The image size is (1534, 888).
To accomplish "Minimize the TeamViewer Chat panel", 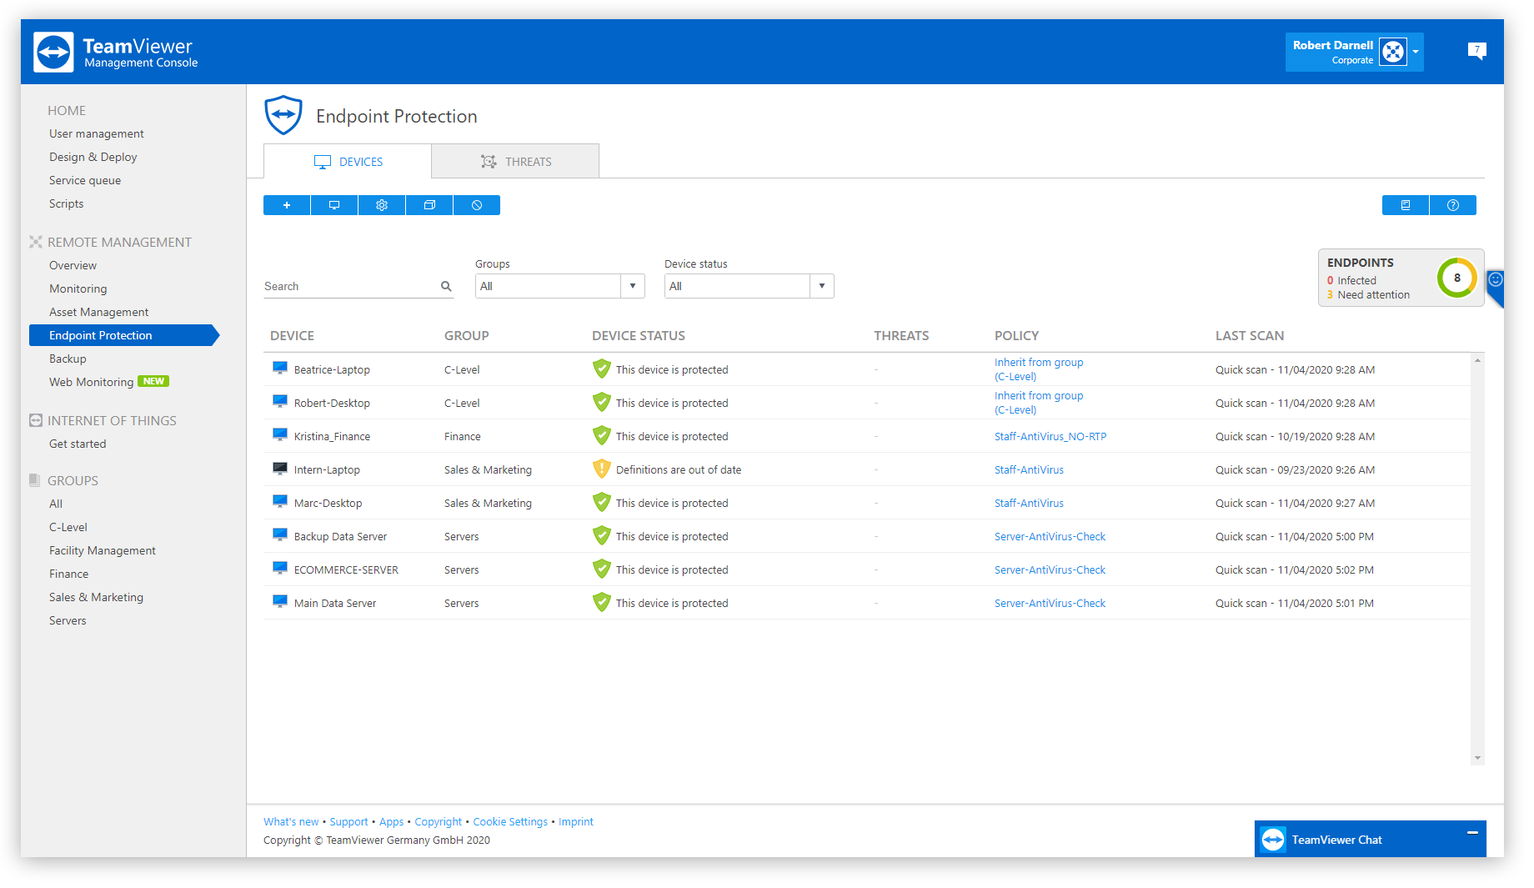I will pos(1472,832).
